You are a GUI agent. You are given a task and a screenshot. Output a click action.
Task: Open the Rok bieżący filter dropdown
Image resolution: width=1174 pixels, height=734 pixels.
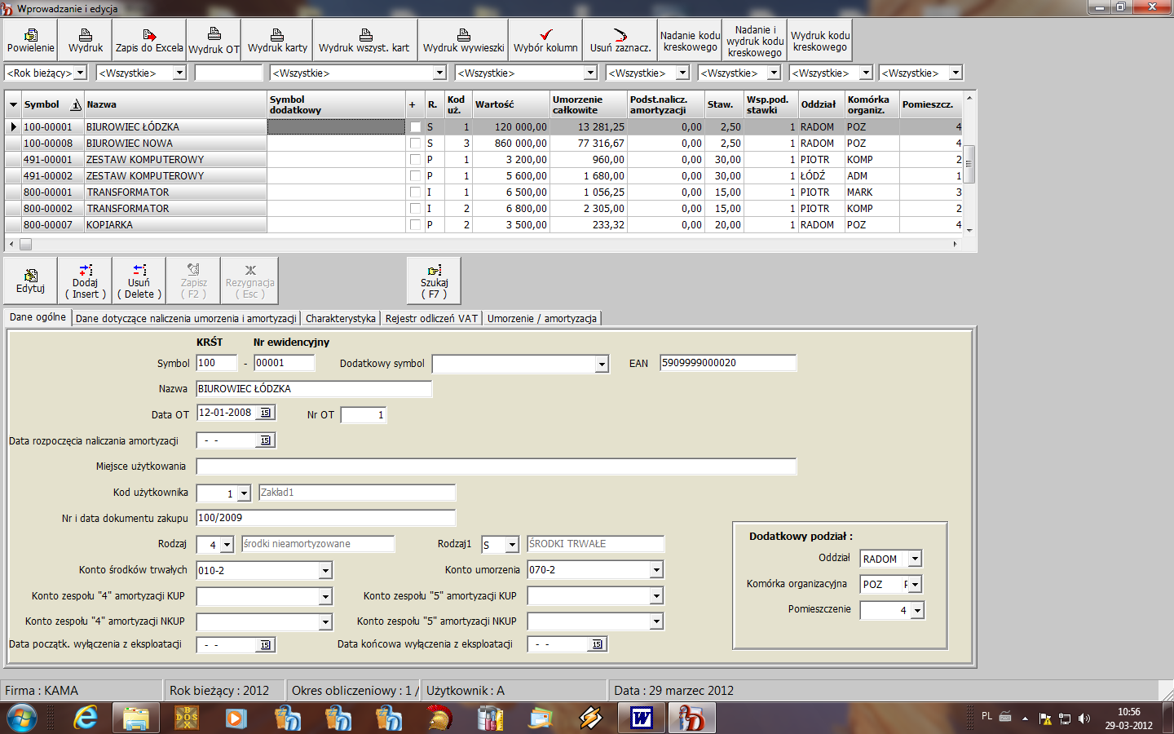[x=81, y=73]
